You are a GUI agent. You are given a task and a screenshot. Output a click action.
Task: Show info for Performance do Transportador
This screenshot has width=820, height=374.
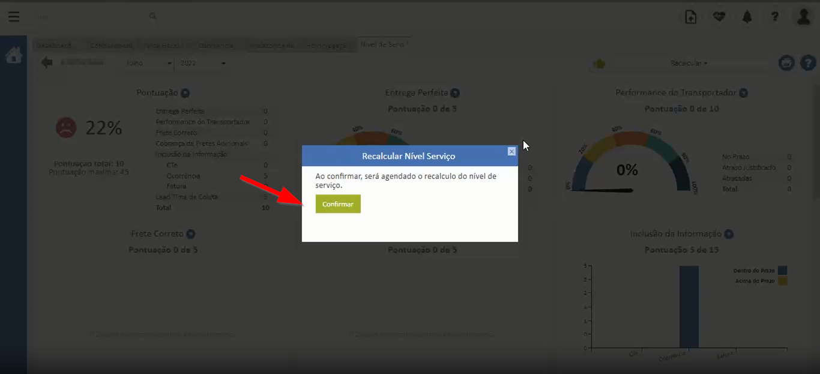point(743,92)
